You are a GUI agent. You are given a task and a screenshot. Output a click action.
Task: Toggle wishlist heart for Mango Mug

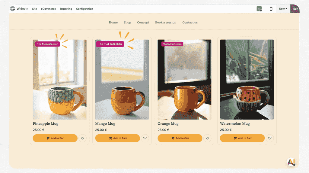[x=145, y=138]
